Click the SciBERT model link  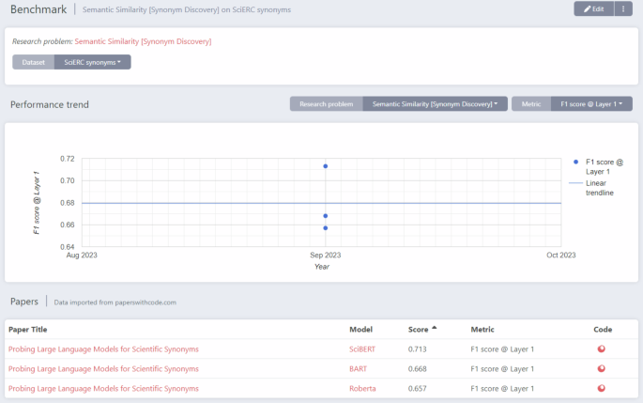click(x=361, y=349)
